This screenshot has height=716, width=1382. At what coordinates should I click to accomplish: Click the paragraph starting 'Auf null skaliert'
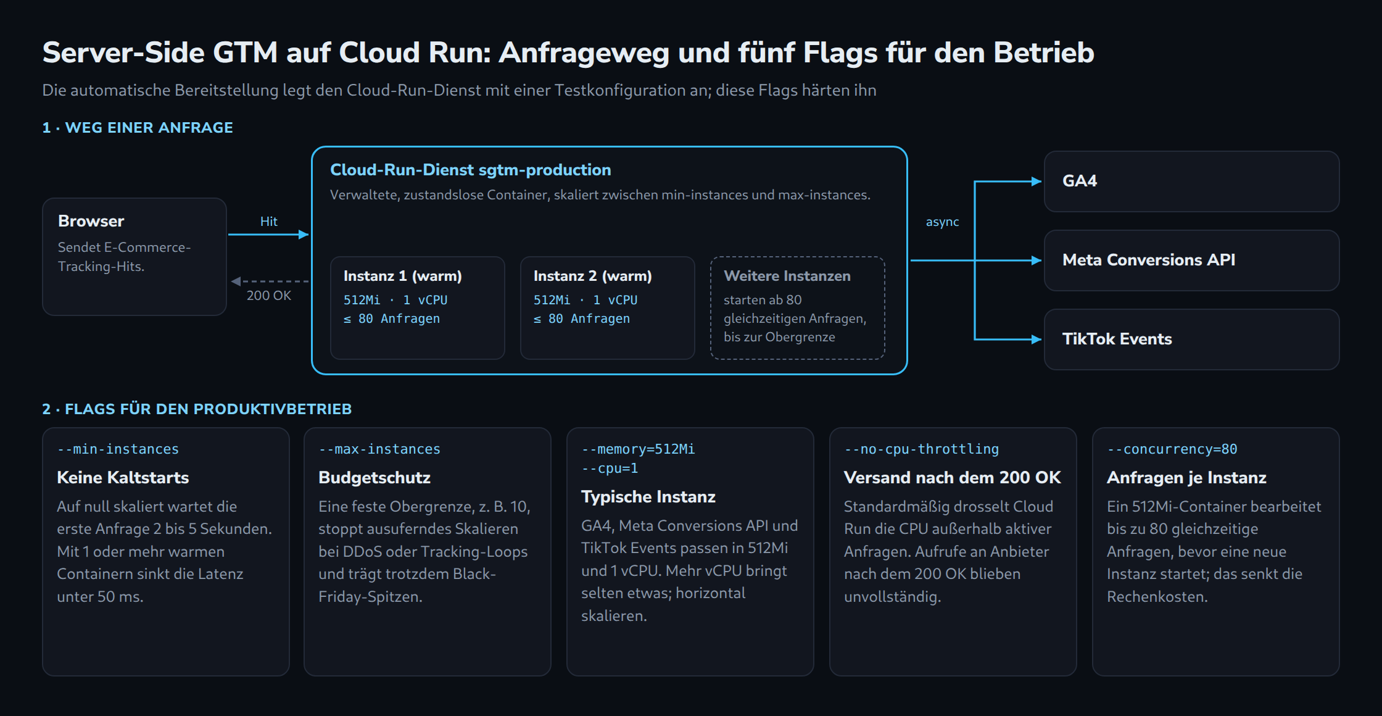coord(164,551)
